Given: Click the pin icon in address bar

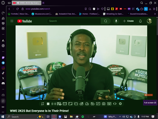Looking at the screenshot, I should pos(86,9).
